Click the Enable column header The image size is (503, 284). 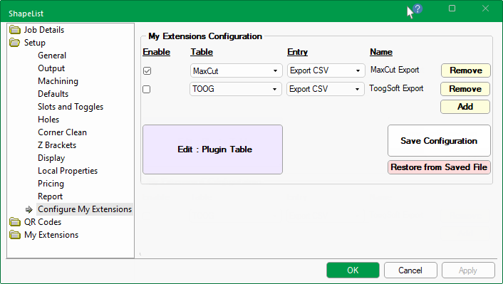point(156,52)
